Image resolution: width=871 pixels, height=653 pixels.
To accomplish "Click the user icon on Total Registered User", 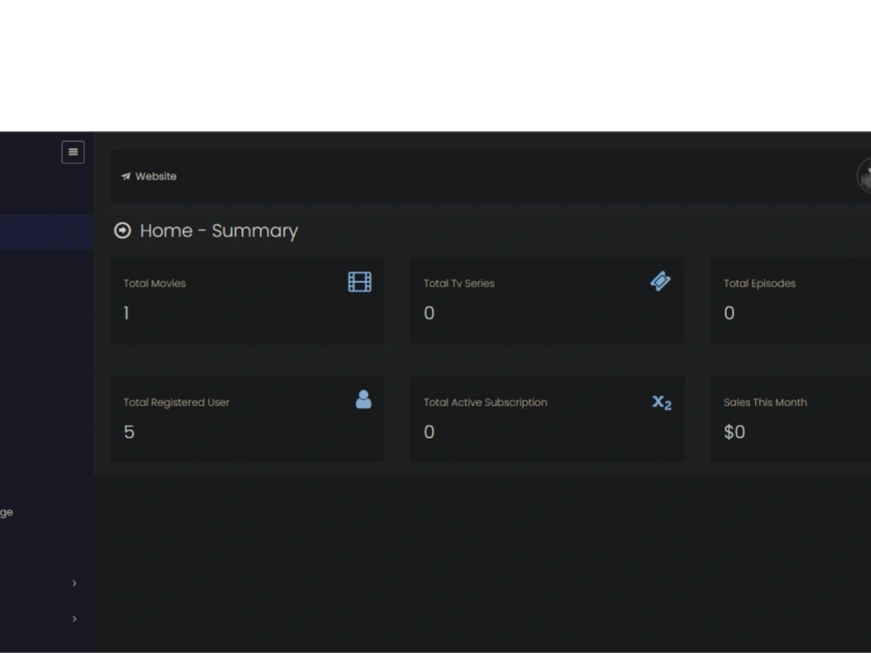I will (363, 400).
